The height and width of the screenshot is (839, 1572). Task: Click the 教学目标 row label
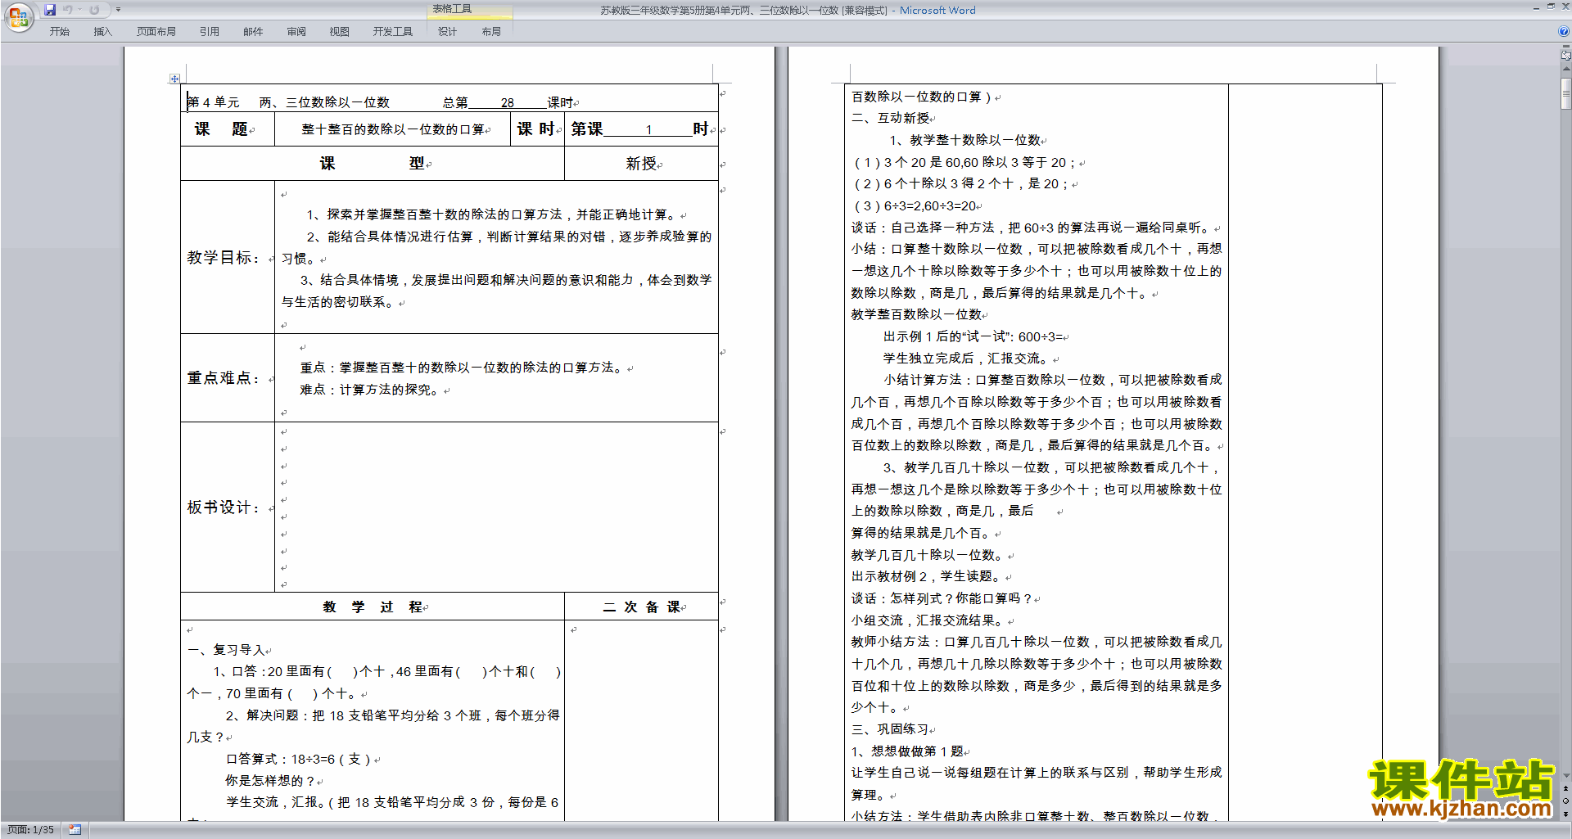click(224, 258)
